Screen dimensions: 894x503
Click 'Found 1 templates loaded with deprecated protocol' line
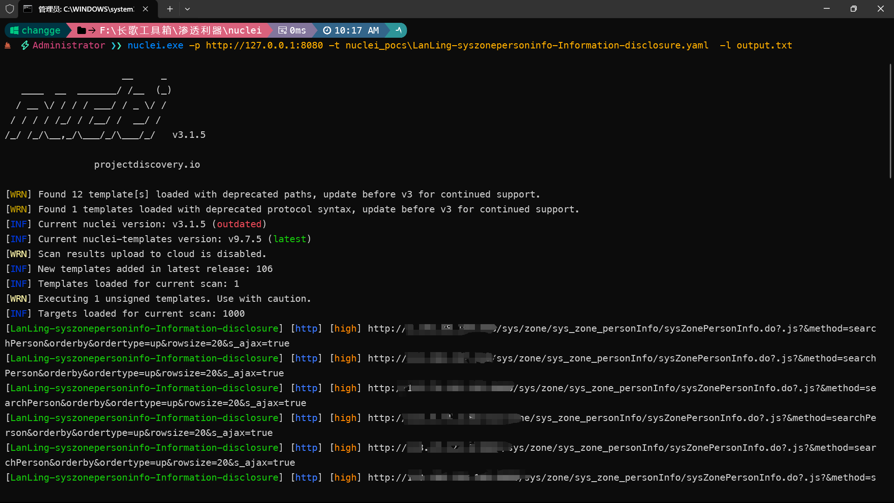click(292, 209)
